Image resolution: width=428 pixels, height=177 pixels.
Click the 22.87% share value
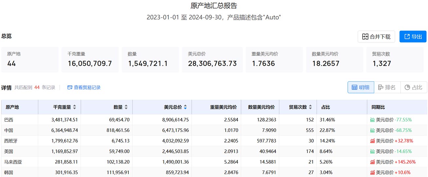coord(328,130)
